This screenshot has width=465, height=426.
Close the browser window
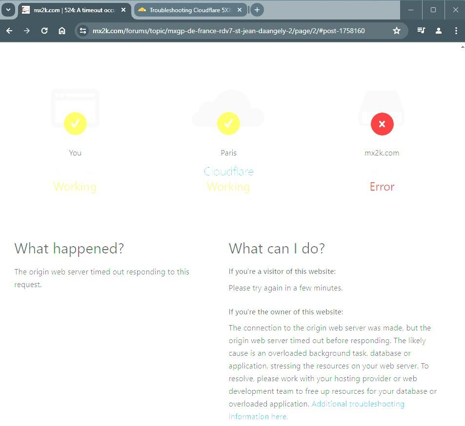[456, 10]
